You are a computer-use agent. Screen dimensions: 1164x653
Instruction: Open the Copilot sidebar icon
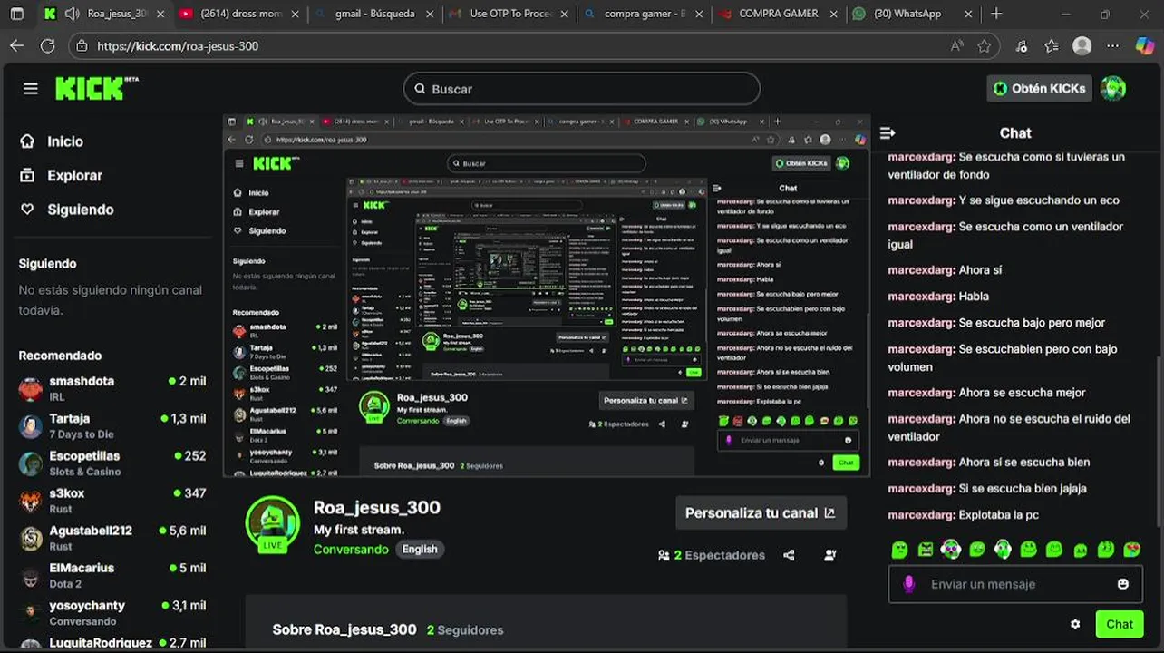pyautogui.click(x=1145, y=46)
